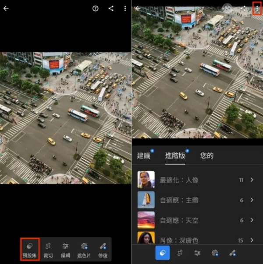
Task: Select 遮色片 masking tool
Action: 84,250
